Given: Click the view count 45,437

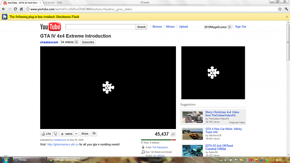Looking at the screenshot, I should 162,134.
